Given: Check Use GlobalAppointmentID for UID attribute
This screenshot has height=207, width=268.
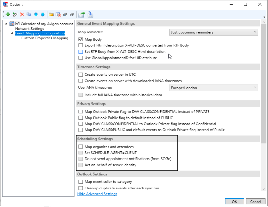Looking at the screenshot, I should coord(81,58).
